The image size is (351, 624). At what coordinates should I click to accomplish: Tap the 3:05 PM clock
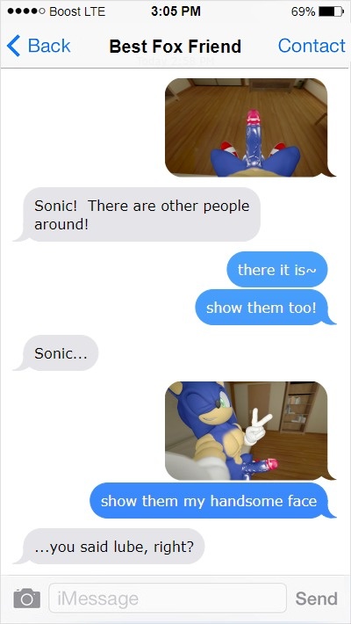pos(175,11)
